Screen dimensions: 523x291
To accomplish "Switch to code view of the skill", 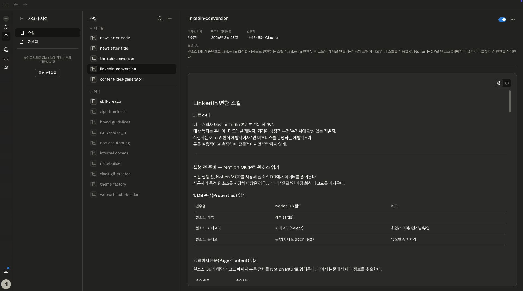I will (507, 83).
